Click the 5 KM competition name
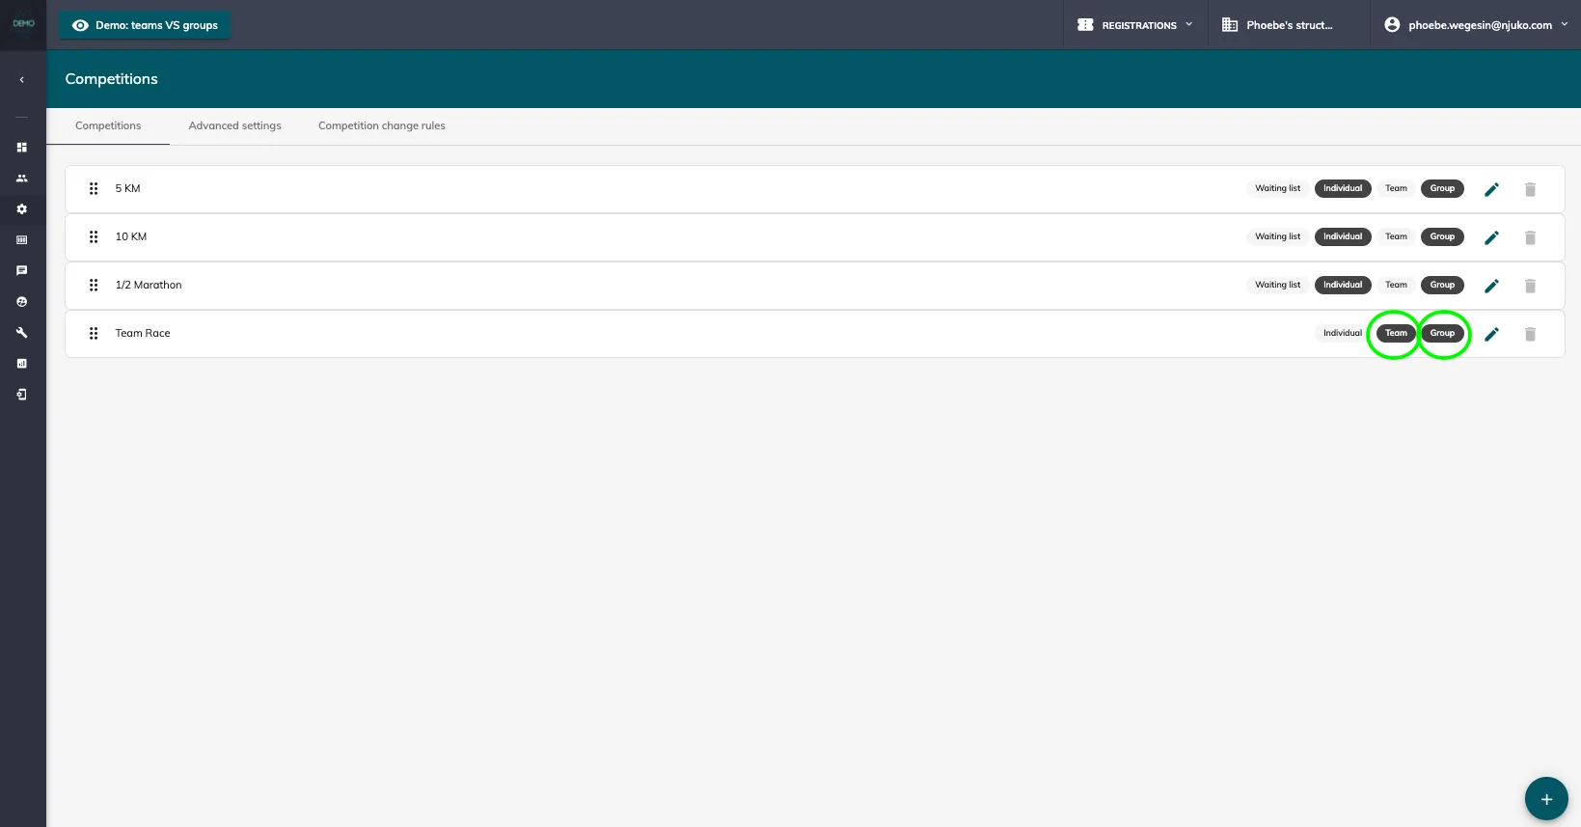1581x827 pixels. click(x=127, y=189)
